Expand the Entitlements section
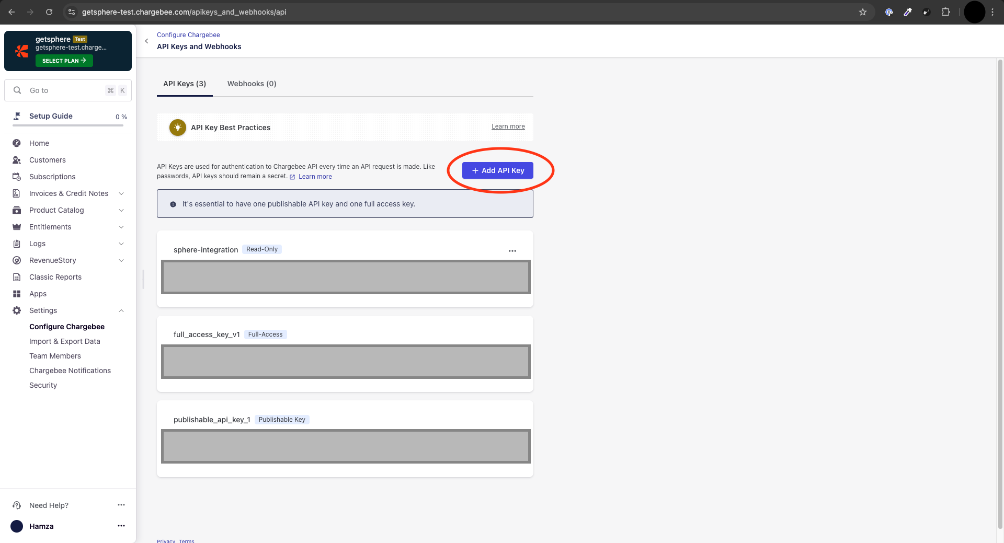 point(121,227)
